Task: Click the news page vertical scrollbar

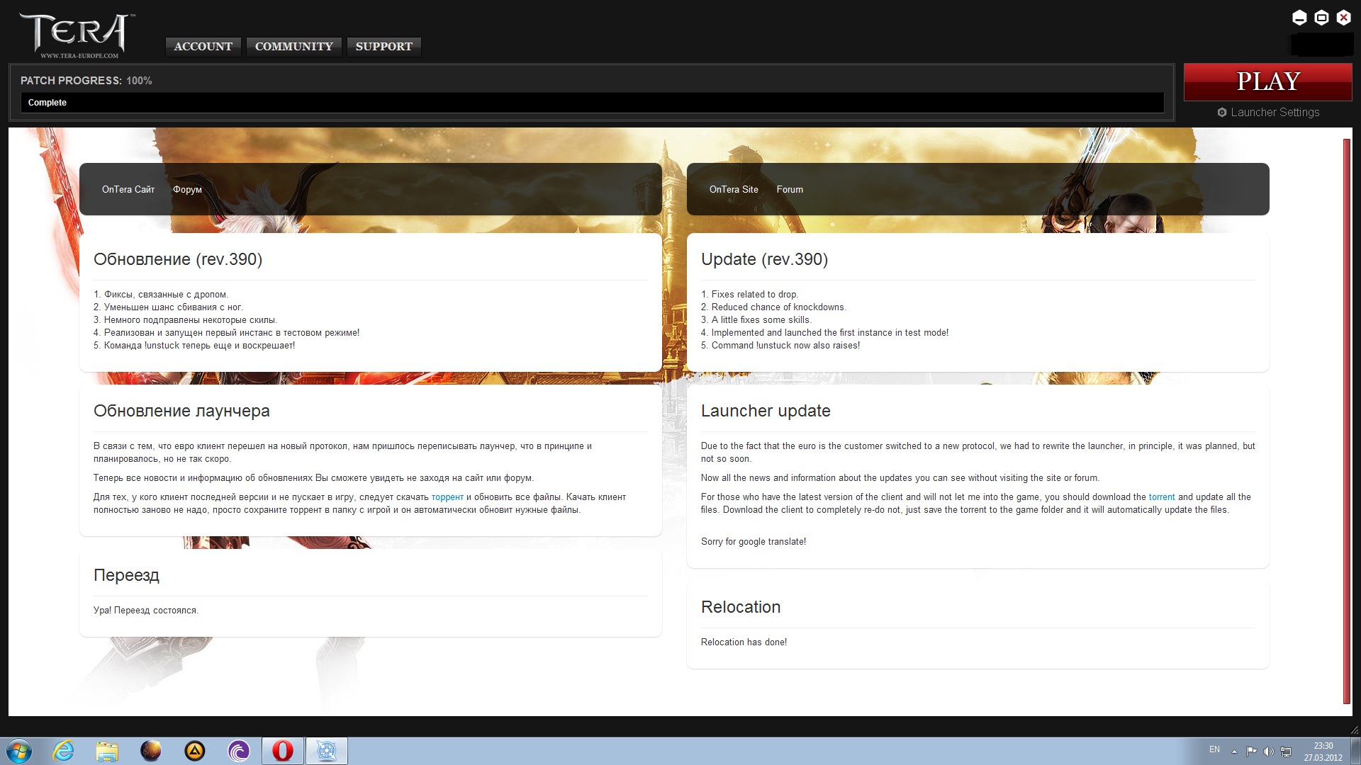Action: pos(1346,421)
